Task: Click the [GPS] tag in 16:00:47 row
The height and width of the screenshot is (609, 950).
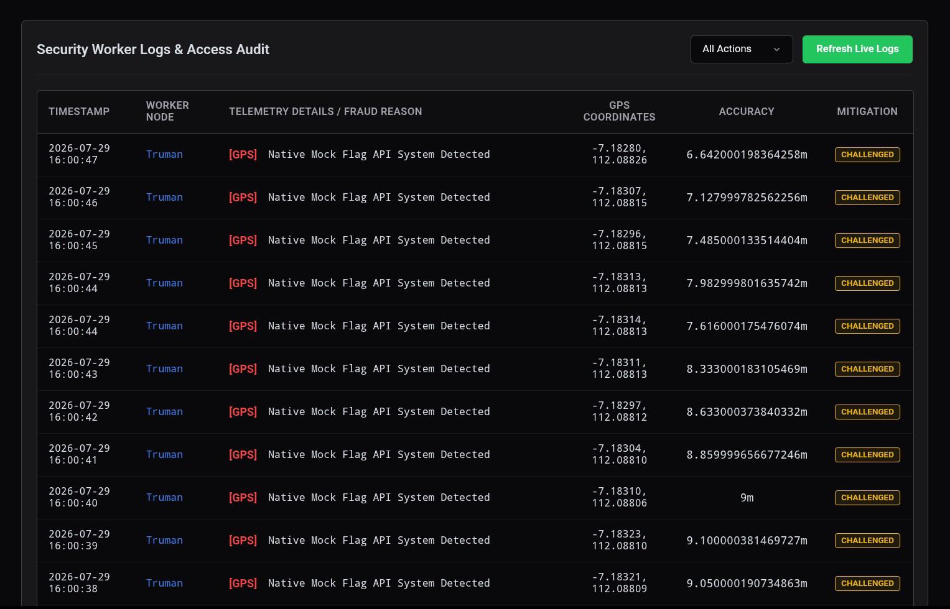Action: point(243,154)
